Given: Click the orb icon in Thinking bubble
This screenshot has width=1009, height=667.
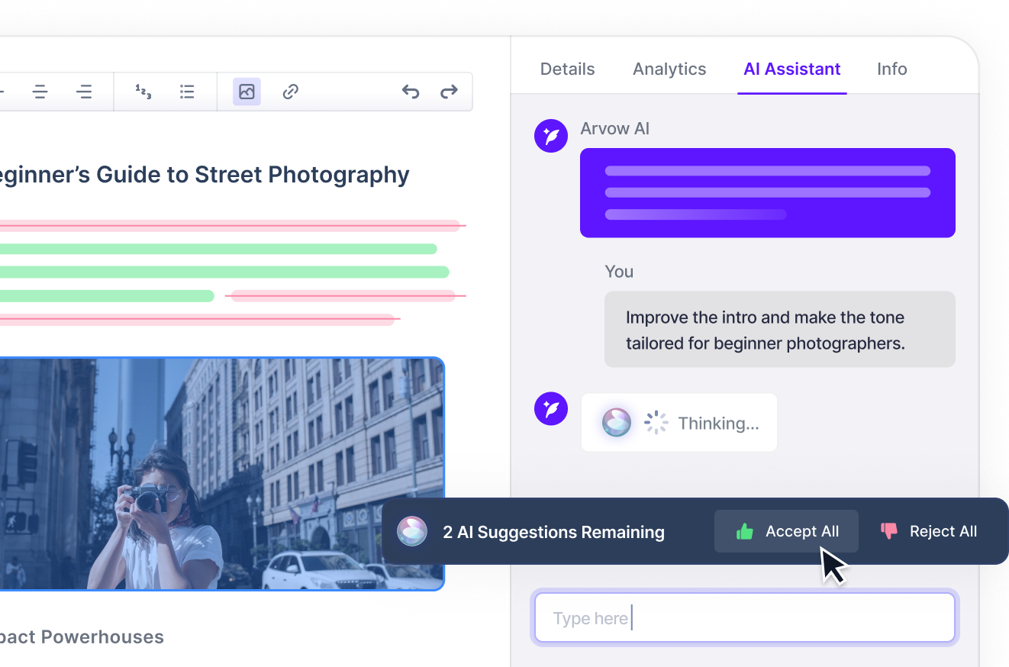Looking at the screenshot, I should (617, 423).
